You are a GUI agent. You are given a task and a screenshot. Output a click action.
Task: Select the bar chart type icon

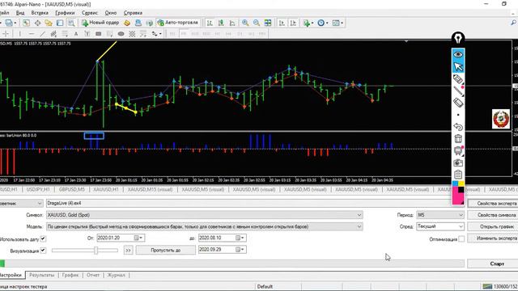210,23
